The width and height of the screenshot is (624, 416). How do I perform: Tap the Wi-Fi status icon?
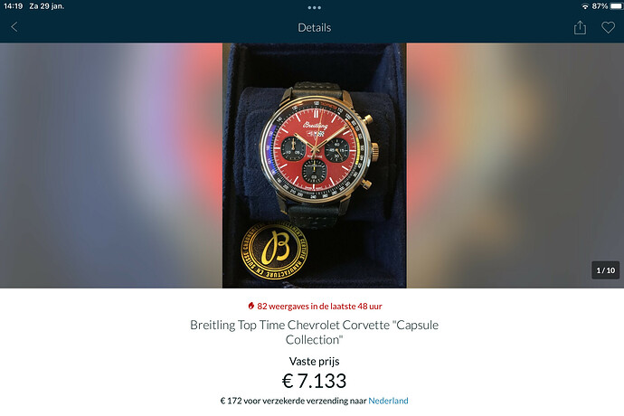click(x=584, y=6)
